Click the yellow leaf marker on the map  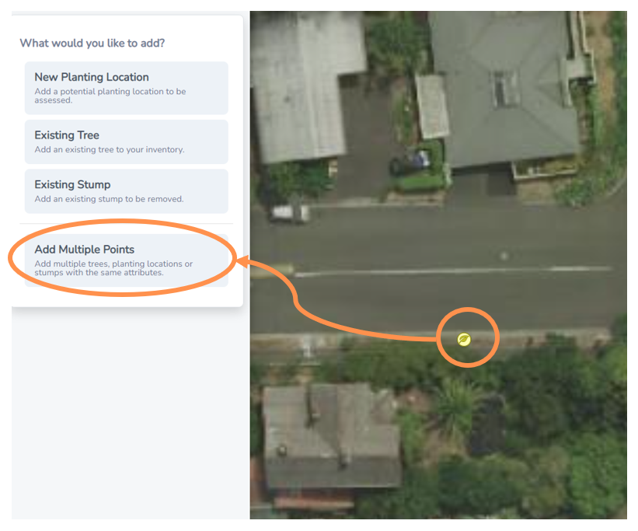464,339
